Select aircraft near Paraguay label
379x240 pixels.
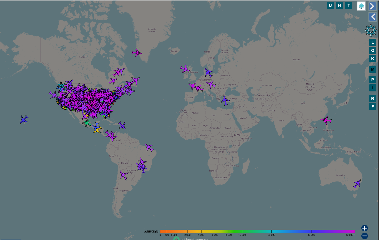[124, 175]
